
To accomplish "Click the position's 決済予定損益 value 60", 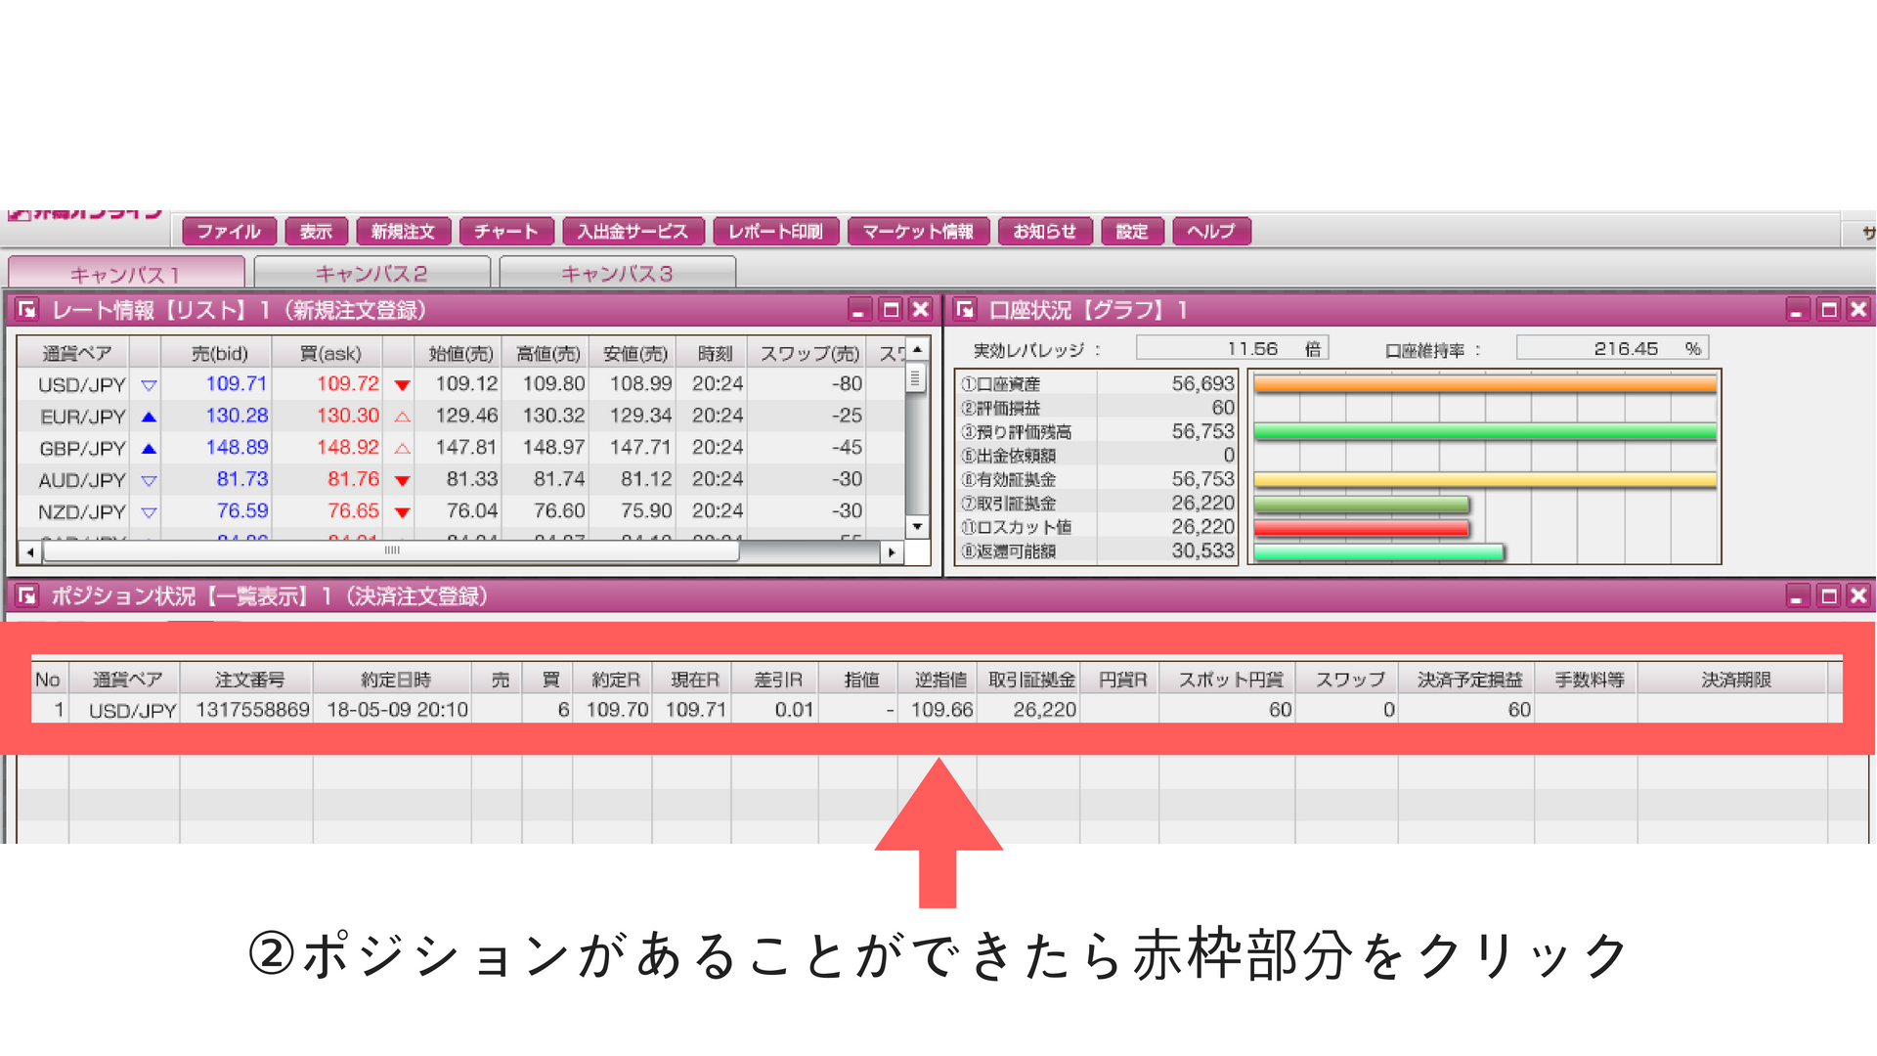I will 1519,710.
